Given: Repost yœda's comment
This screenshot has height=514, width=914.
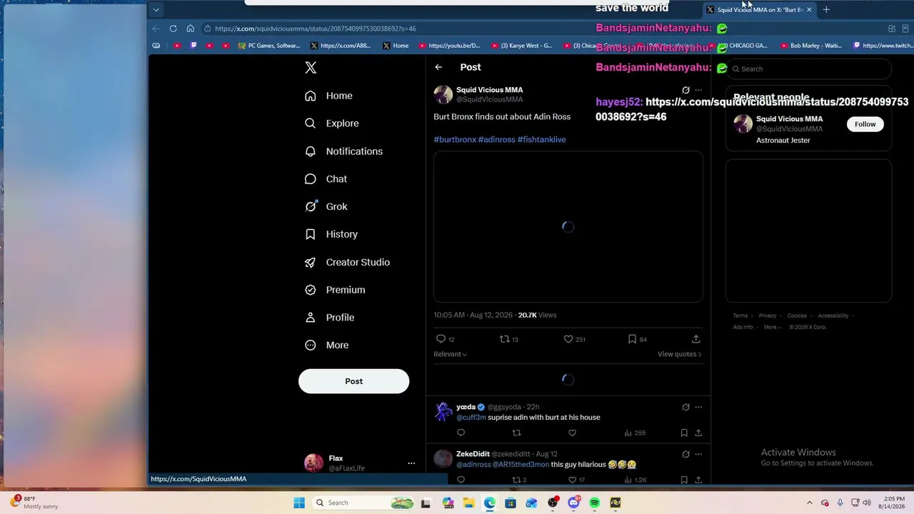Looking at the screenshot, I should click(517, 433).
